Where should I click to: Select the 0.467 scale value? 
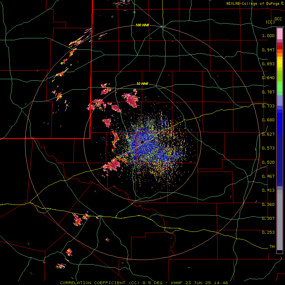[x=268, y=176]
